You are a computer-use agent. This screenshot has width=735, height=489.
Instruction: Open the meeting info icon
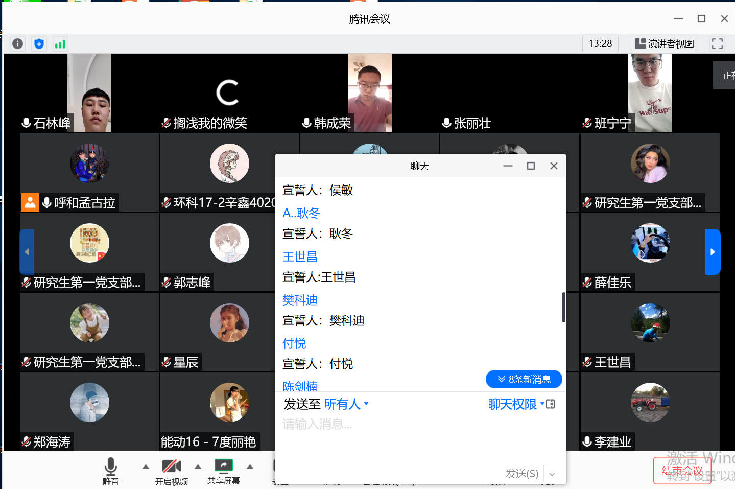(x=17, y=44)
